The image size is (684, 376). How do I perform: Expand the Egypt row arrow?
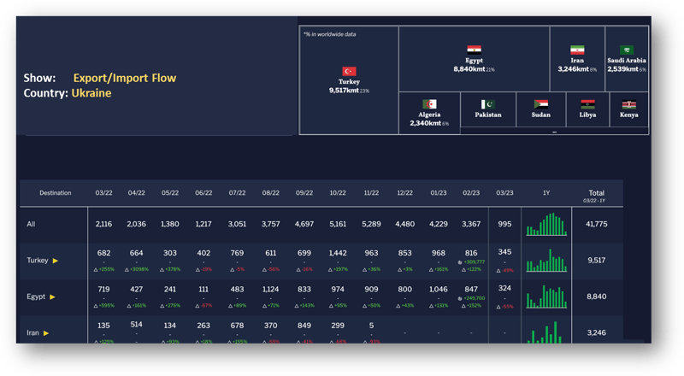[52, 297]
